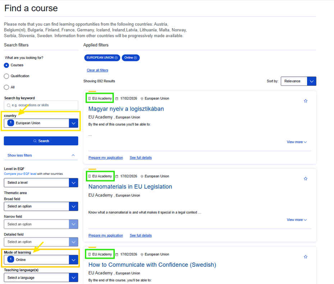Select the All radio button

6,87
